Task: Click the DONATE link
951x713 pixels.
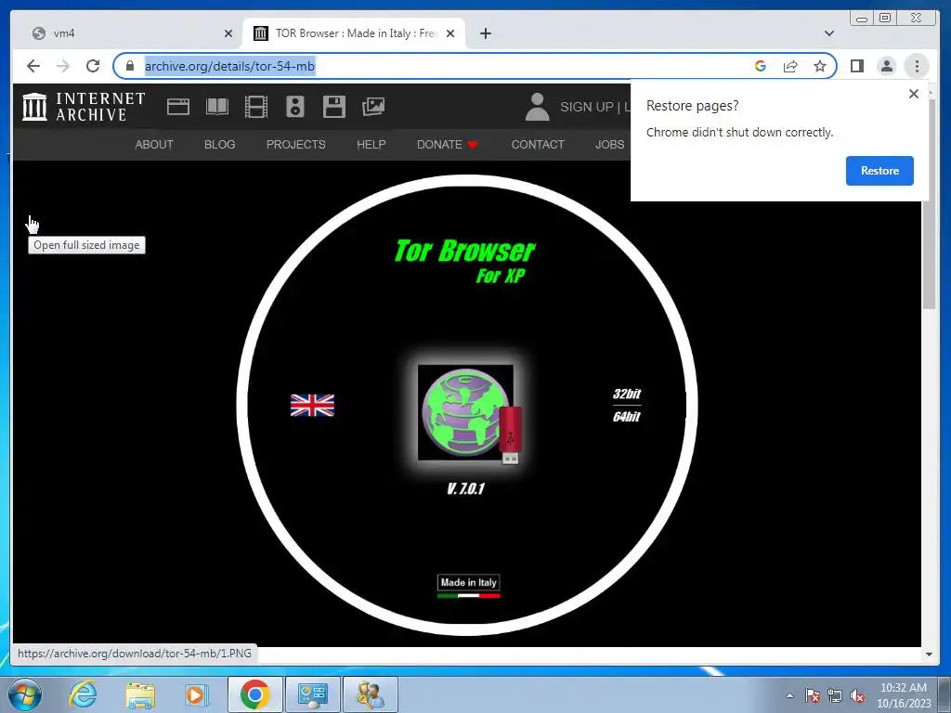Action: [x=447, y=144]
